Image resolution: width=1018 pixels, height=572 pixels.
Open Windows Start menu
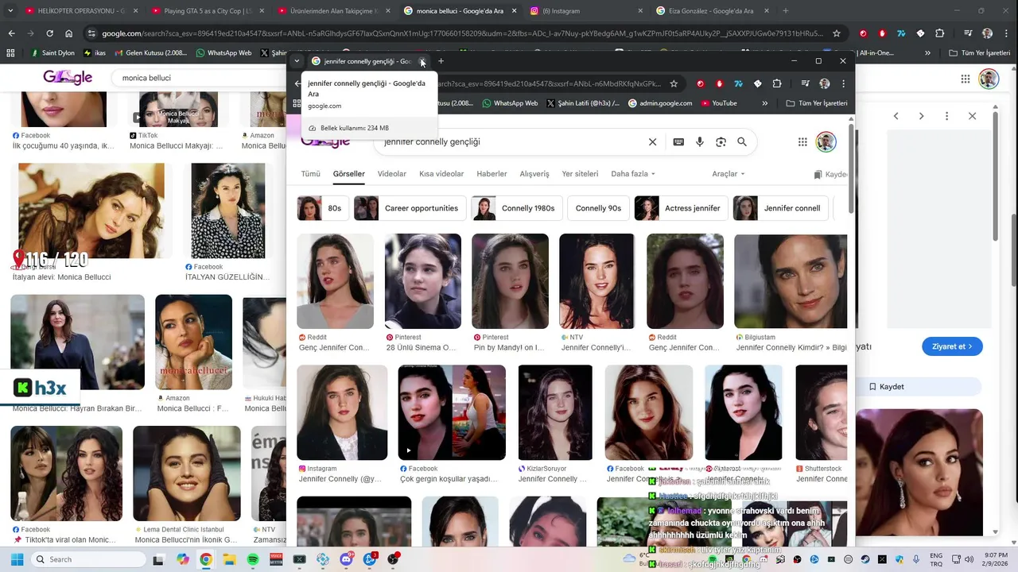click(x=17, y=559)
